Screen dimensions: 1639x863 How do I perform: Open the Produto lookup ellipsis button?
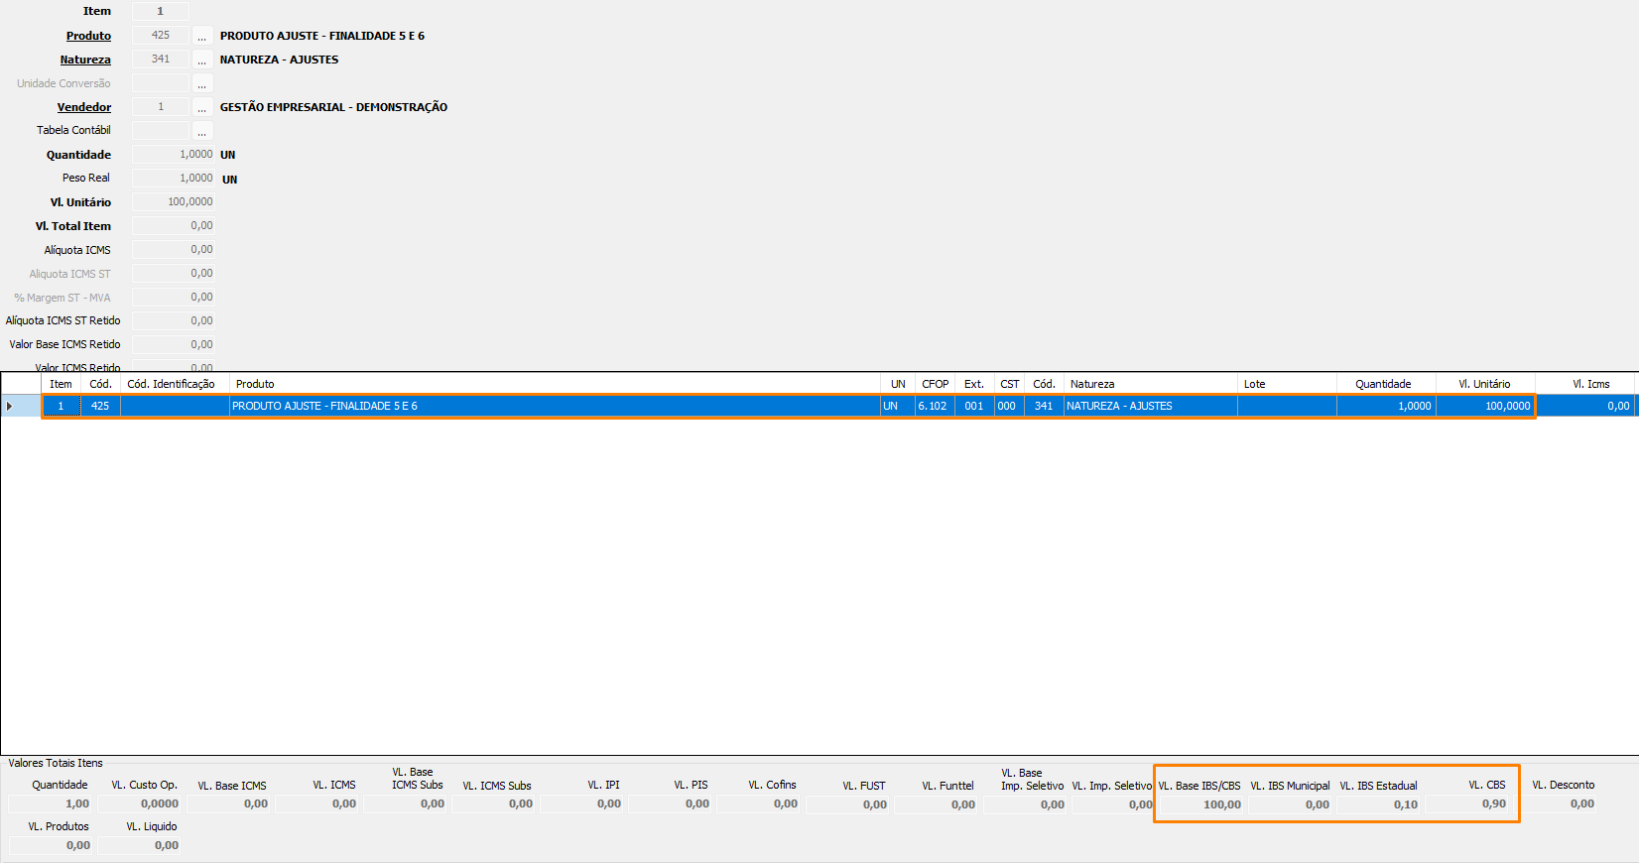coord(201,36)
